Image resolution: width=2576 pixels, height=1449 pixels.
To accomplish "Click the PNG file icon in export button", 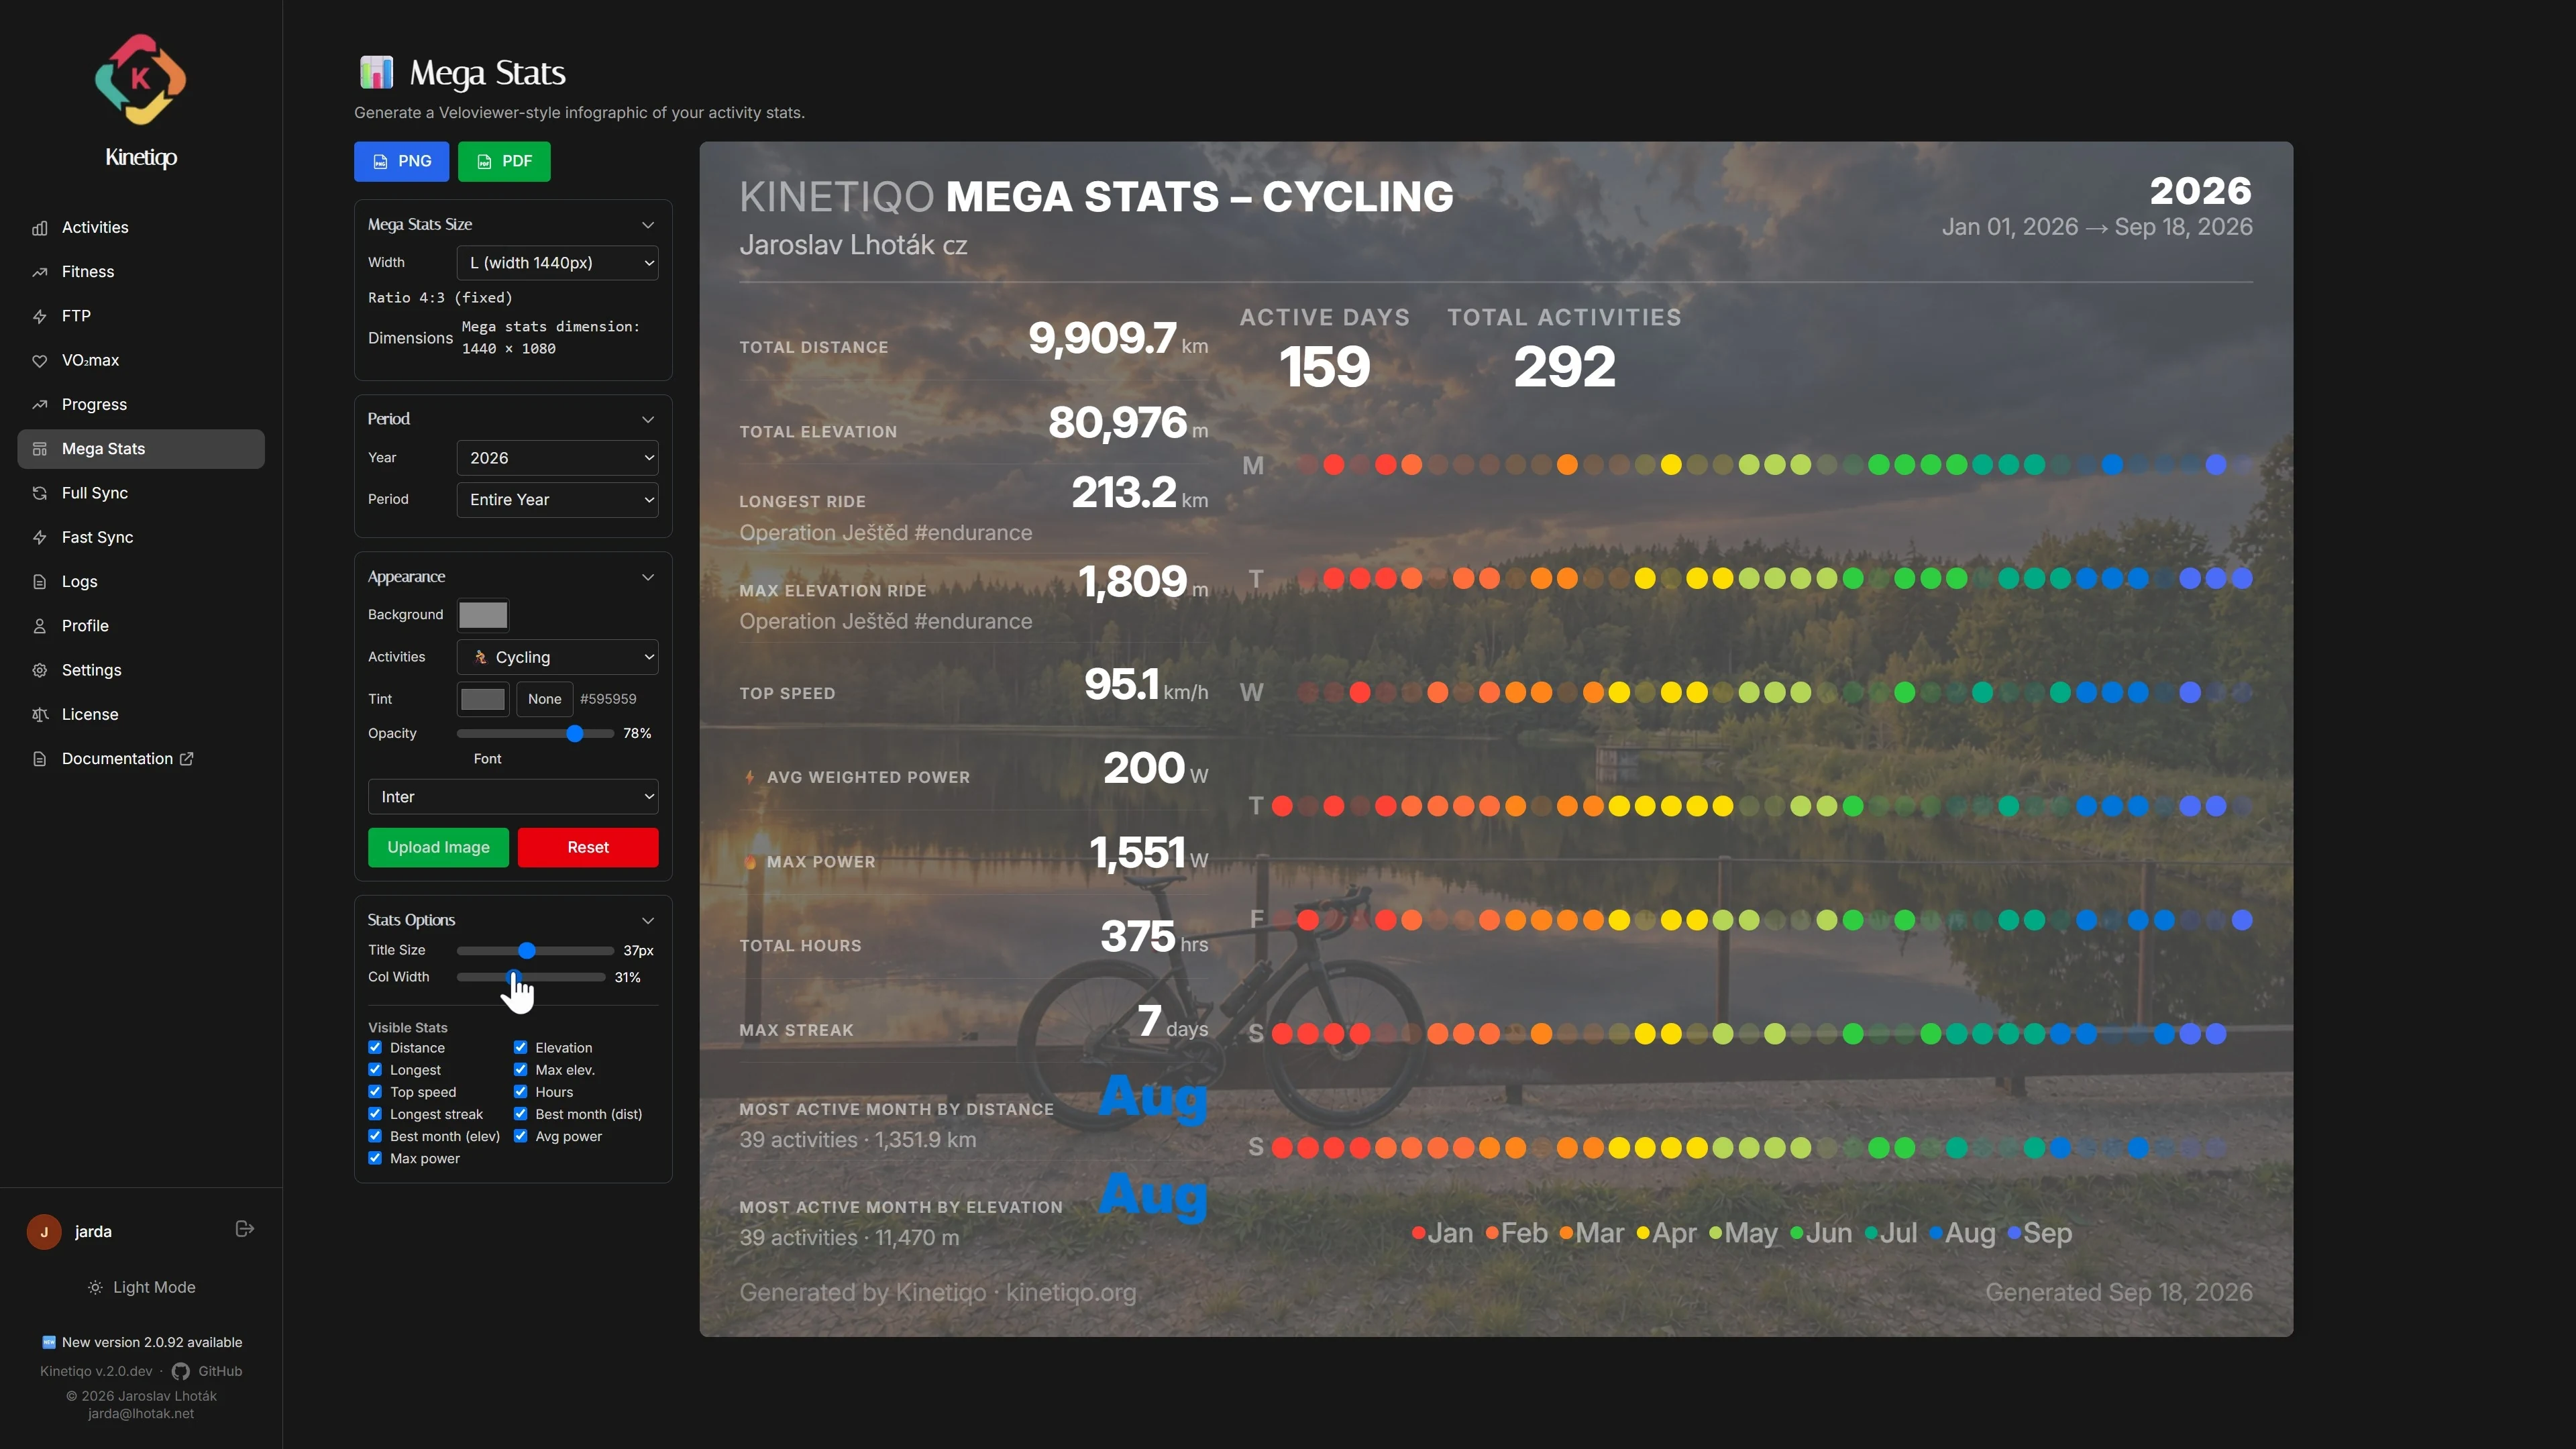I will pyautogui.click(x=380, y=162).
